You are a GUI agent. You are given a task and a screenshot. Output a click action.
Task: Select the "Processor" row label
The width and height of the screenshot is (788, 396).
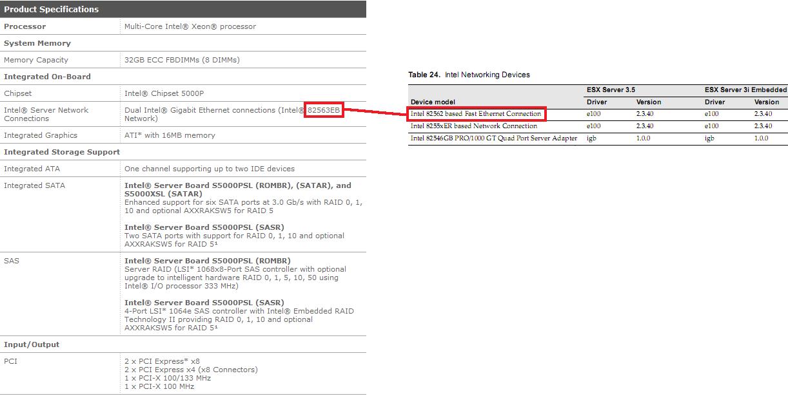[x=25, y=26]
